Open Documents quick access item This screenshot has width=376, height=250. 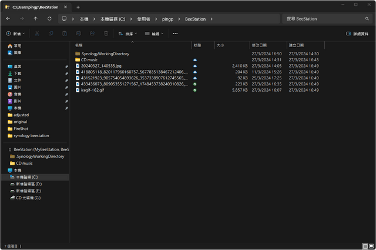[x=15, y=80]
